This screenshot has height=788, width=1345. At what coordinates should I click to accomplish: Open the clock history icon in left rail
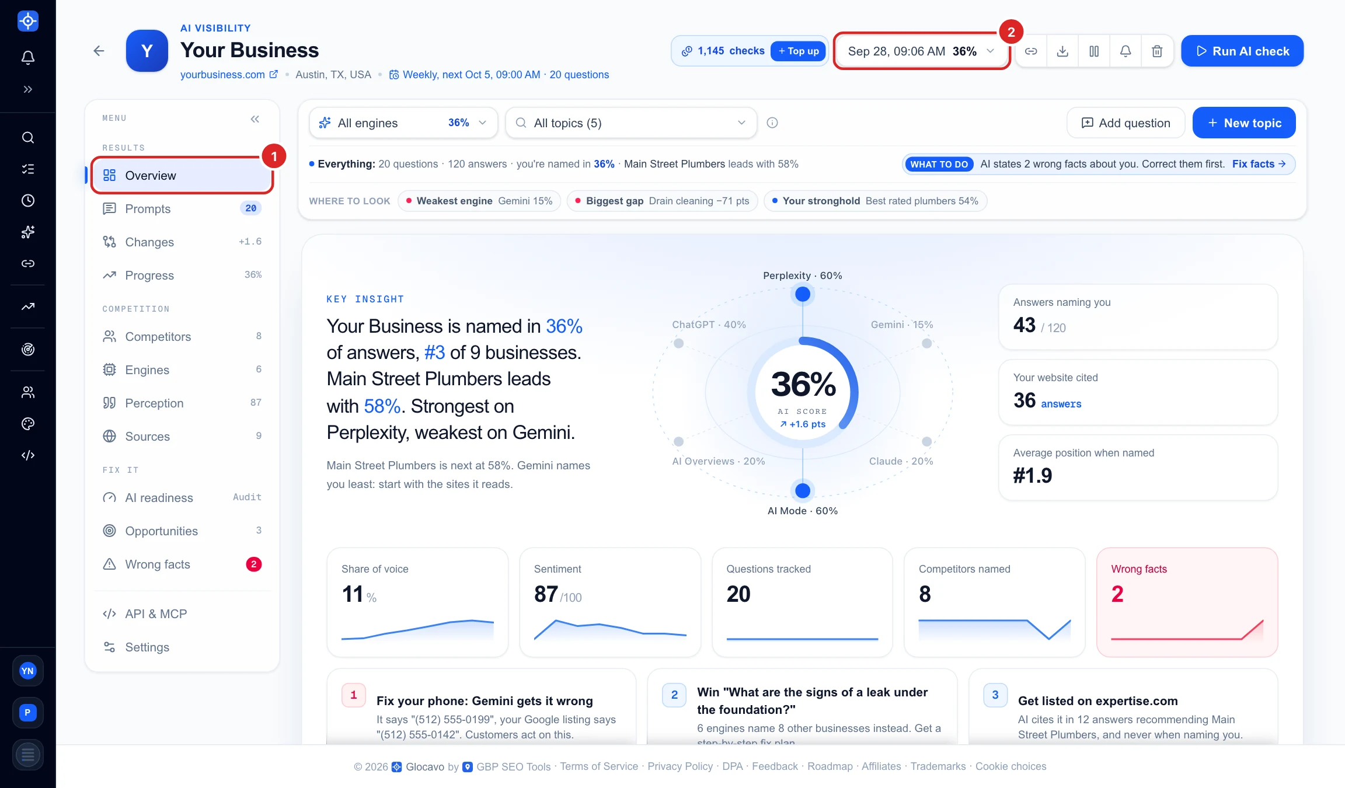click(x=27, y=201)
